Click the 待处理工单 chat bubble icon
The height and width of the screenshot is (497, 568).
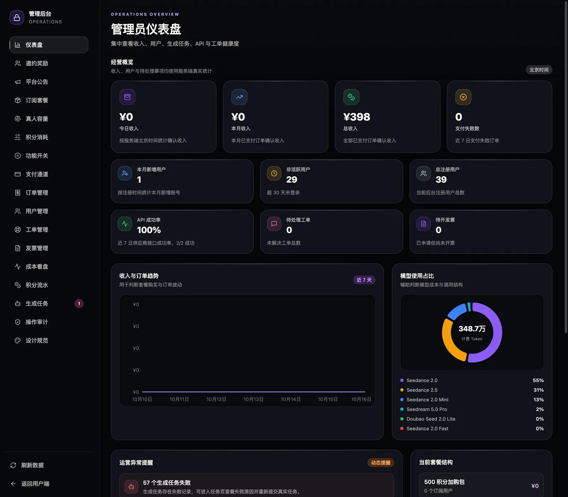pos(274,224)
